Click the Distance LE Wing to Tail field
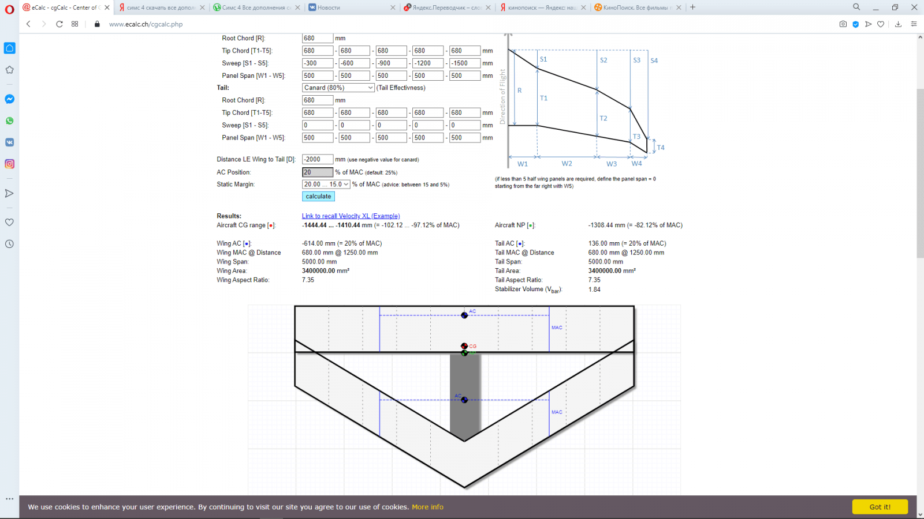The image size is (924, 519). coord(317,159)
